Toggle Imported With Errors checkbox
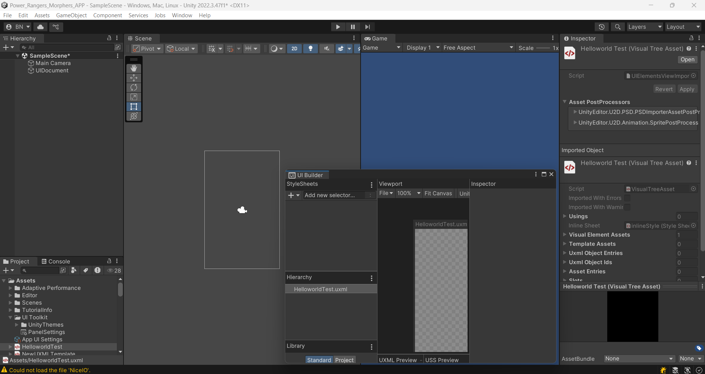The height and width of the screenshot is (374, 705). (627, 198)
